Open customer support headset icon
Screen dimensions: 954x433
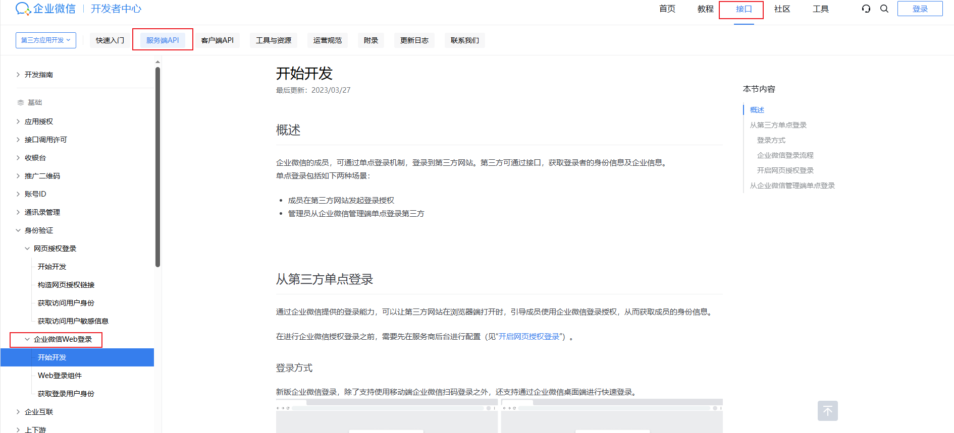point(866,9)
